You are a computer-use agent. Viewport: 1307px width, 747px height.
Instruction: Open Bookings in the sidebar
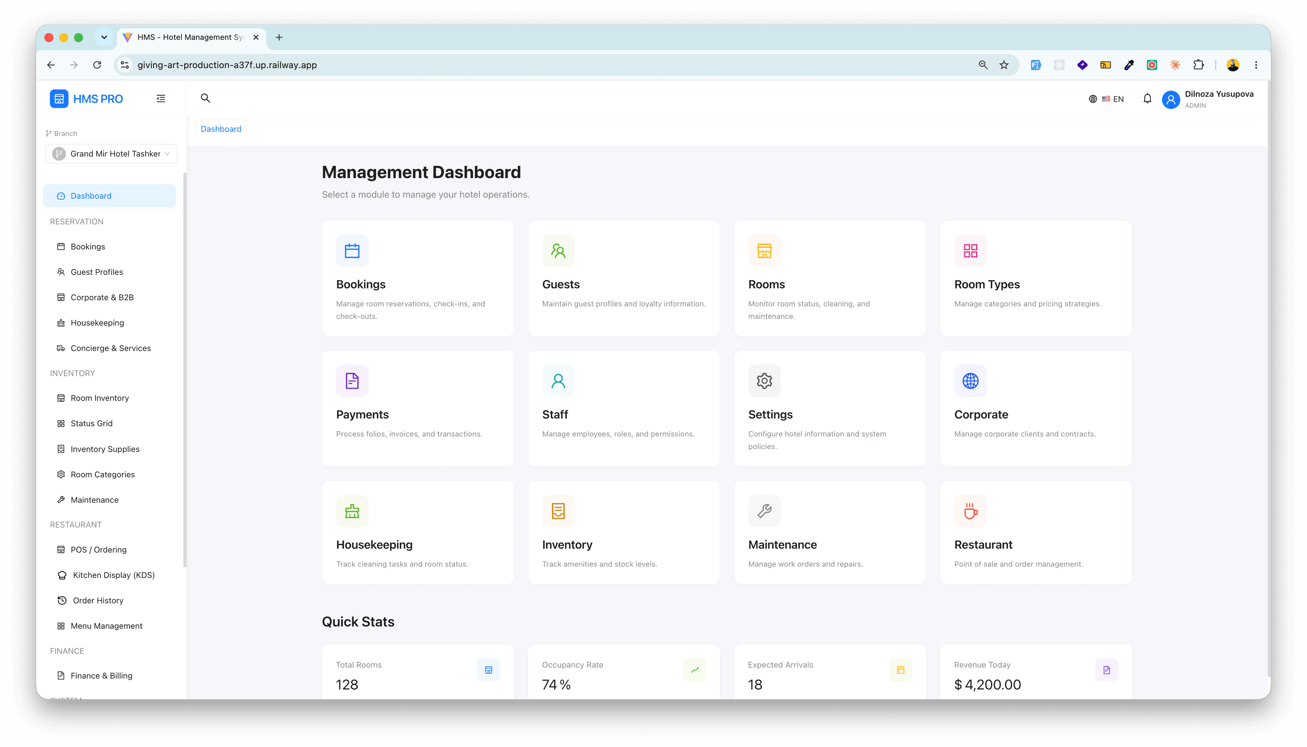pos(110,247)
